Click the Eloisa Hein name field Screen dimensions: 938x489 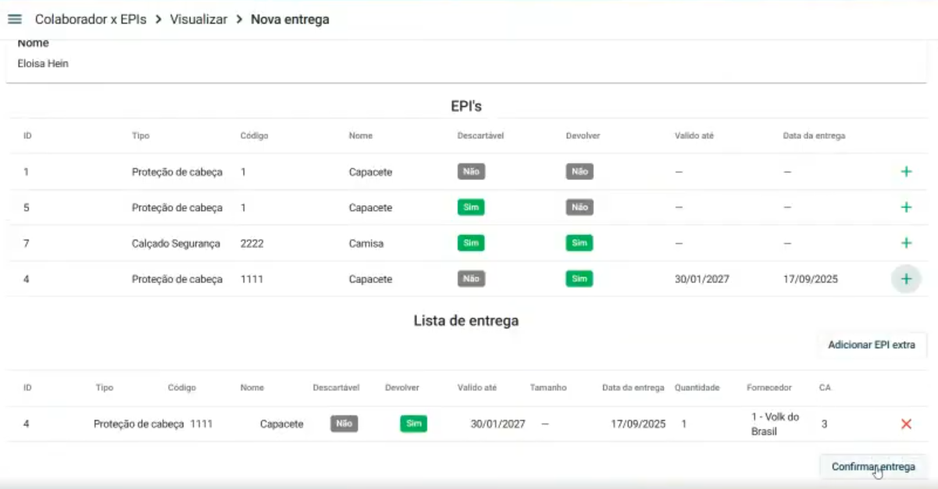coord(43,64)
